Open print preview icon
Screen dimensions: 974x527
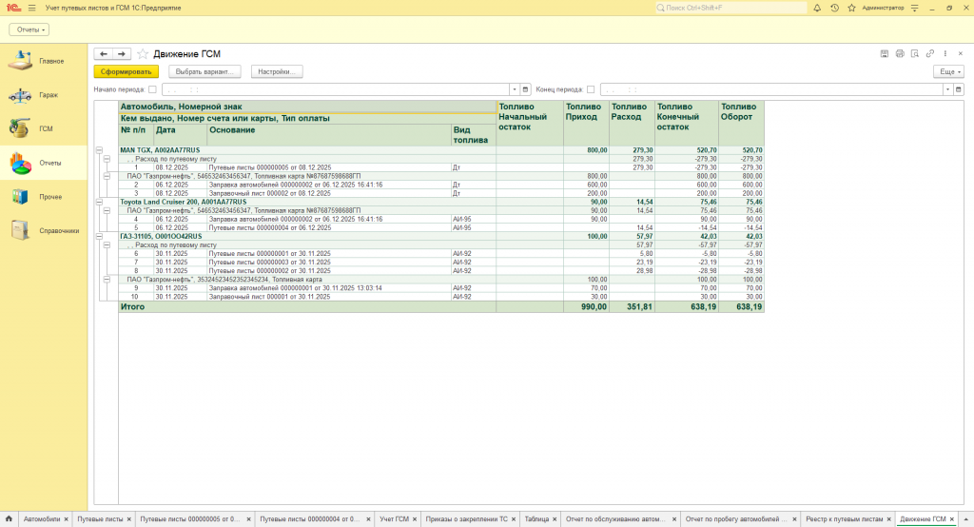(x=914, y=53)
